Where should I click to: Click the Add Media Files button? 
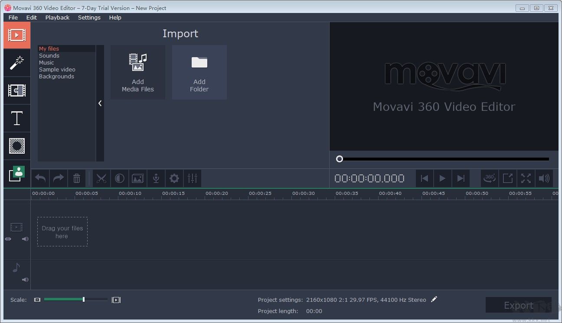tap(137, 72)
